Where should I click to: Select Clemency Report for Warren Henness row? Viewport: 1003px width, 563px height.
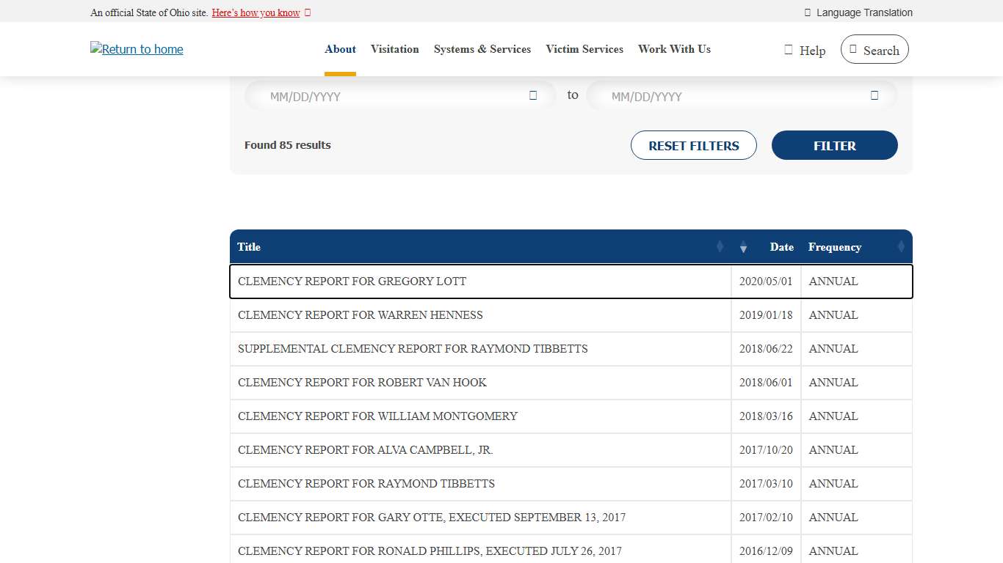(360, 315)
